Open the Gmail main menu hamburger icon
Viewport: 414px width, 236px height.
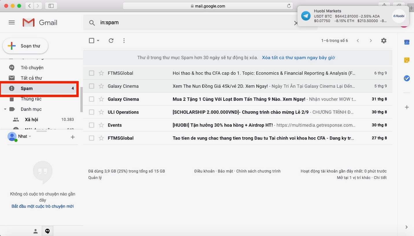click(12, 23)
